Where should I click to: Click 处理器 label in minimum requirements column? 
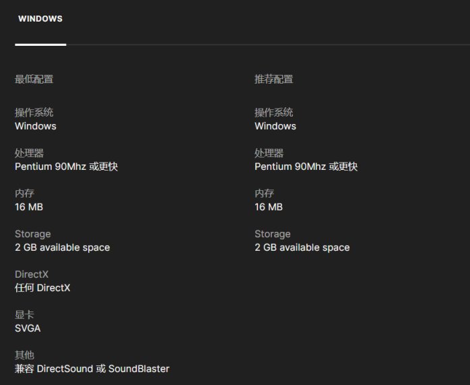pyautogui.click(x=29, y=153)
